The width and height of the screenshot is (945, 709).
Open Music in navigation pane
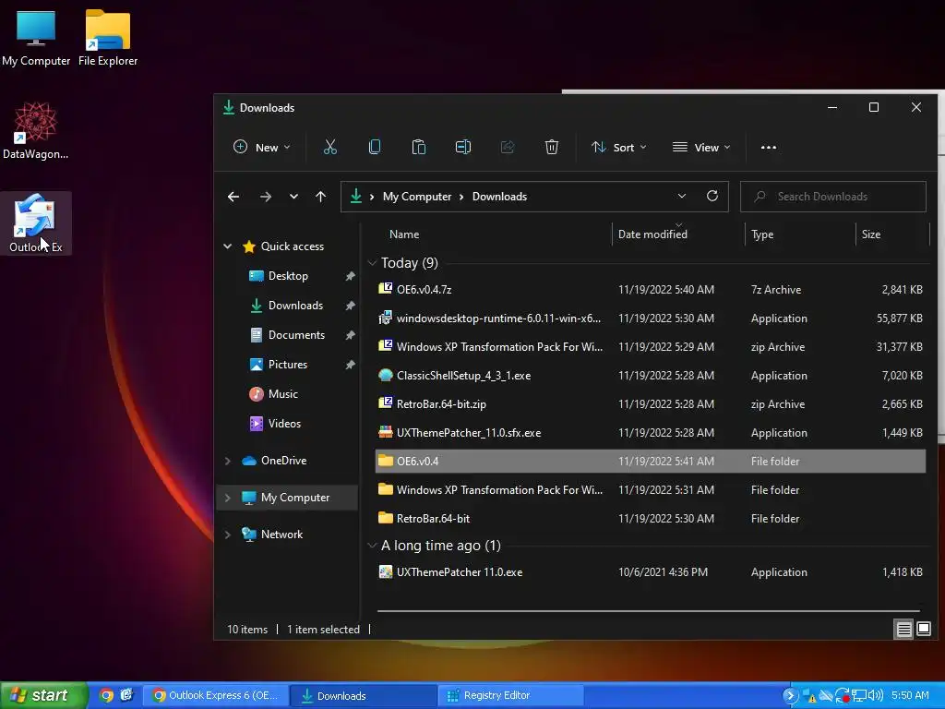point(282,393)
